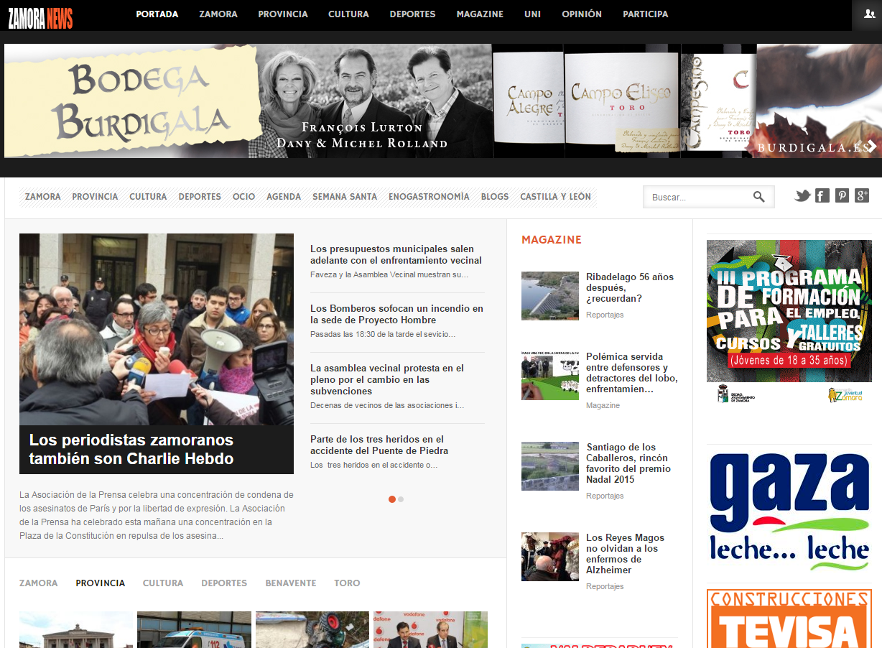The height and width of the screenshot is (648, 882).
Task: Open the ZAMORA top menu item
Action: point(218,14)
